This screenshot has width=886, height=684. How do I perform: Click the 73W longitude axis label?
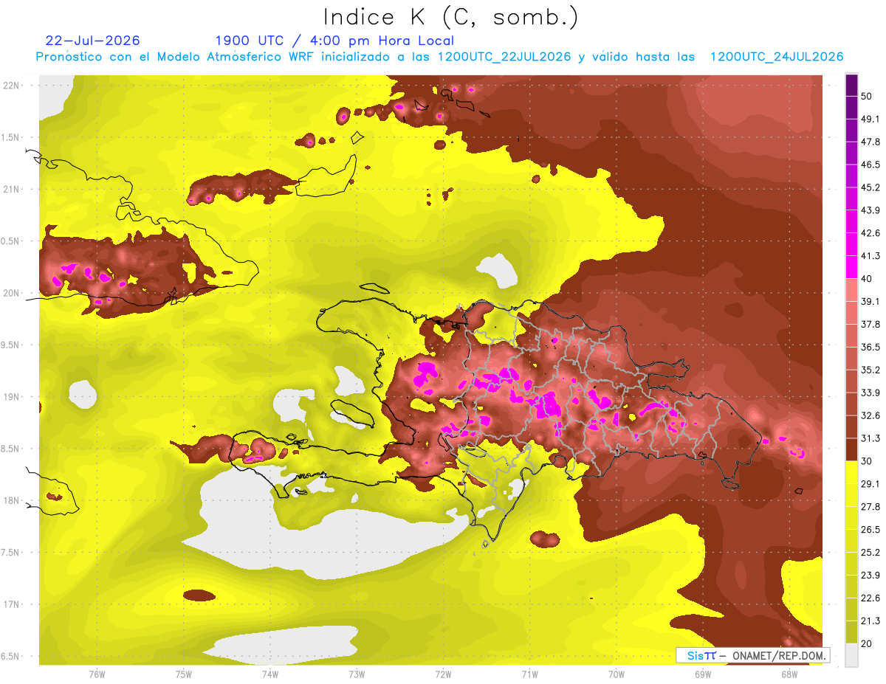pos(357,674)
